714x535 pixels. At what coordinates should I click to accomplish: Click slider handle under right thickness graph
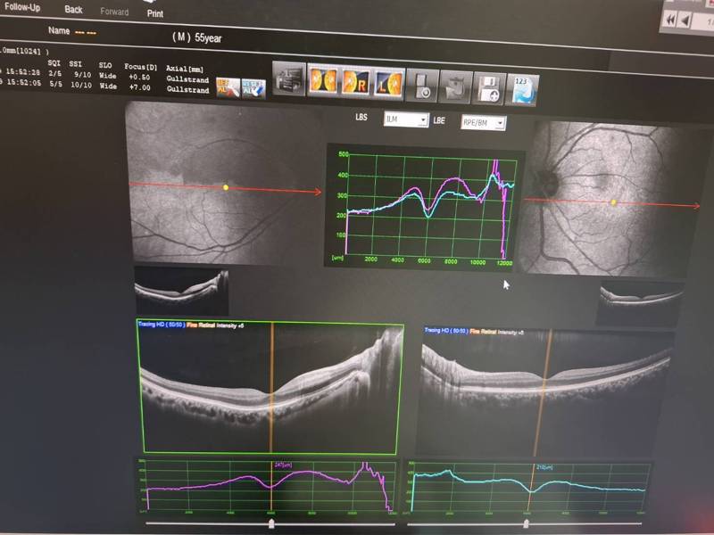(526, 523)
